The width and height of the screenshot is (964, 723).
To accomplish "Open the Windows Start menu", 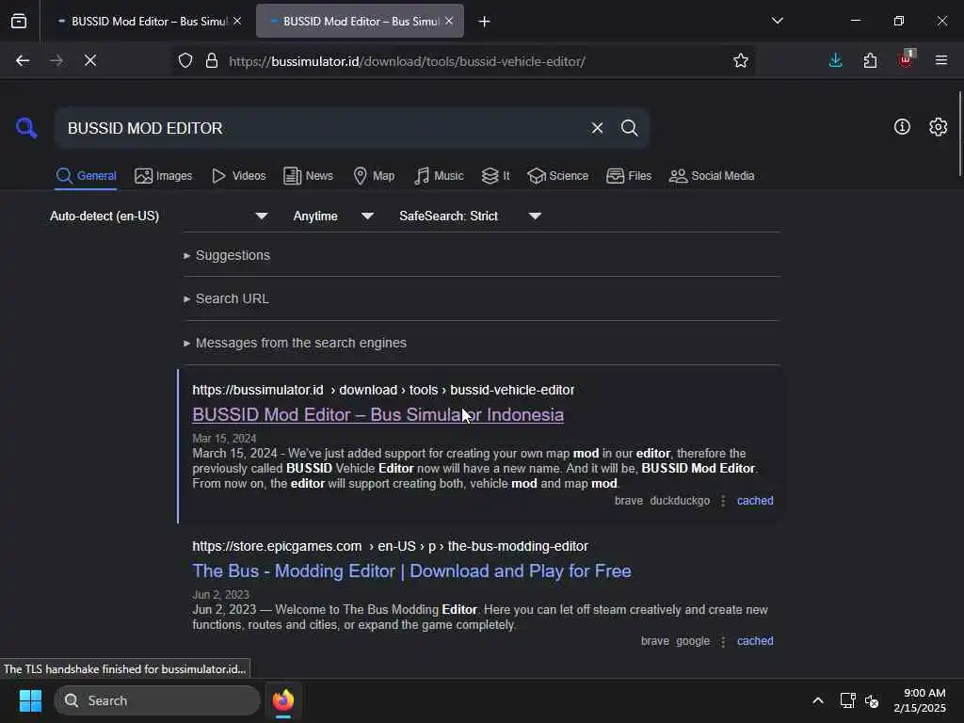I will [30, 700].
